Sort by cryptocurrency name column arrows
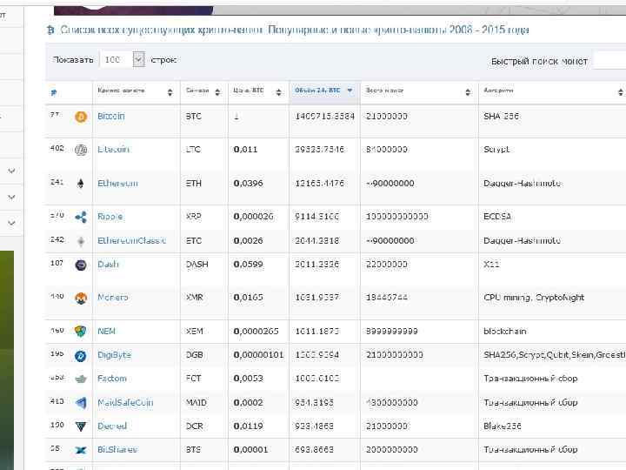Image resolution: width=626 pixels, height=470 pixels. tap(170, 92)
